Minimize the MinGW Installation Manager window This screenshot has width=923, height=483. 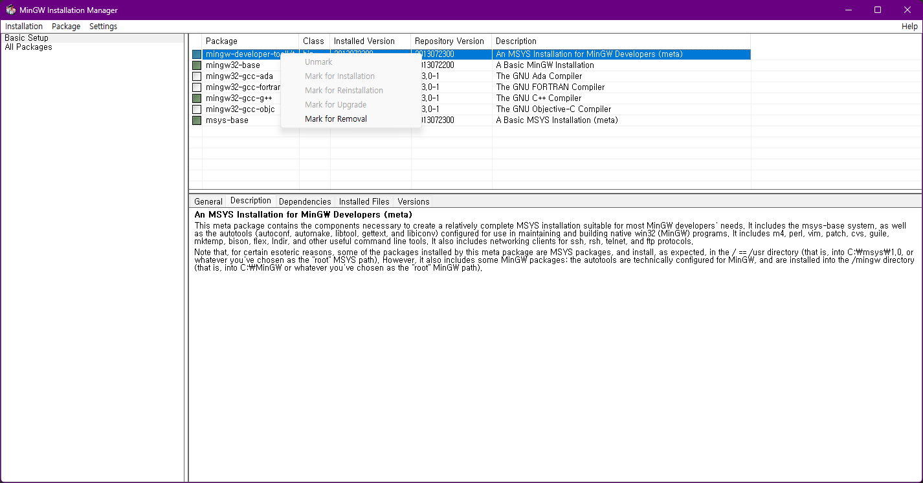pyautogui.click(x=848, y=10)
